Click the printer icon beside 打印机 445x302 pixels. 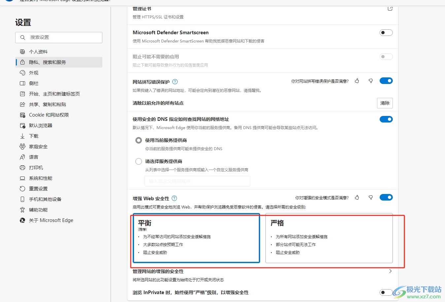click(22, 168)
